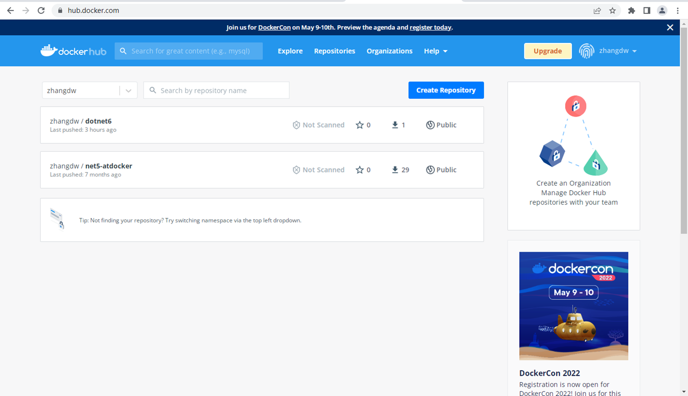Toggle the browser side panel icon

[x=647, y=10]
